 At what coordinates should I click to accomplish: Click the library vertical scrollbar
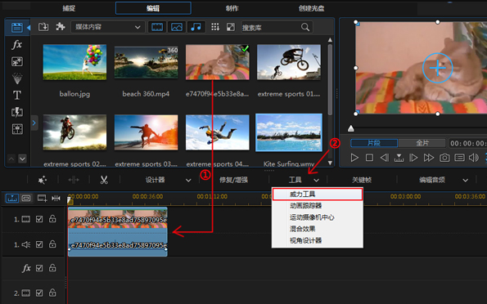330,79
